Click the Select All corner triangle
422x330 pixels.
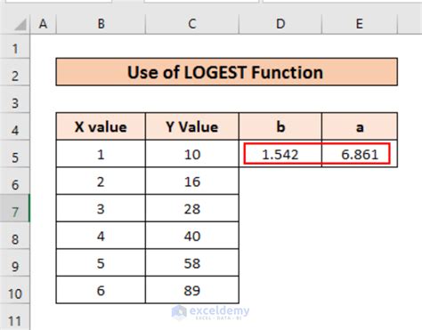(x=20, y=25)
